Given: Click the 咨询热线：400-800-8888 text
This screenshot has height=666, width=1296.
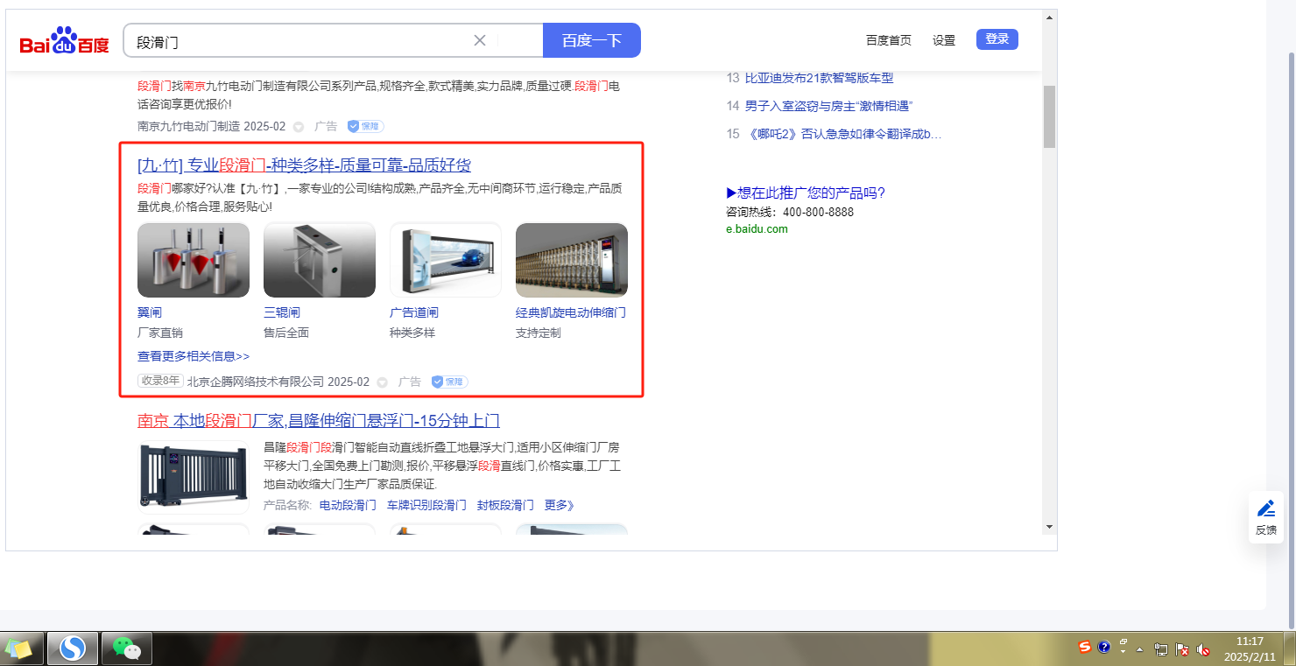Looking at the screenshot, I should (790, 212).
